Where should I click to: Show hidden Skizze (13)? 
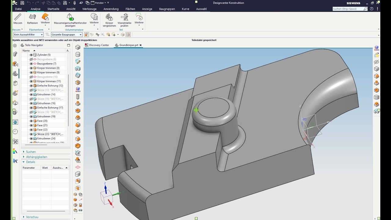(31, 90)
